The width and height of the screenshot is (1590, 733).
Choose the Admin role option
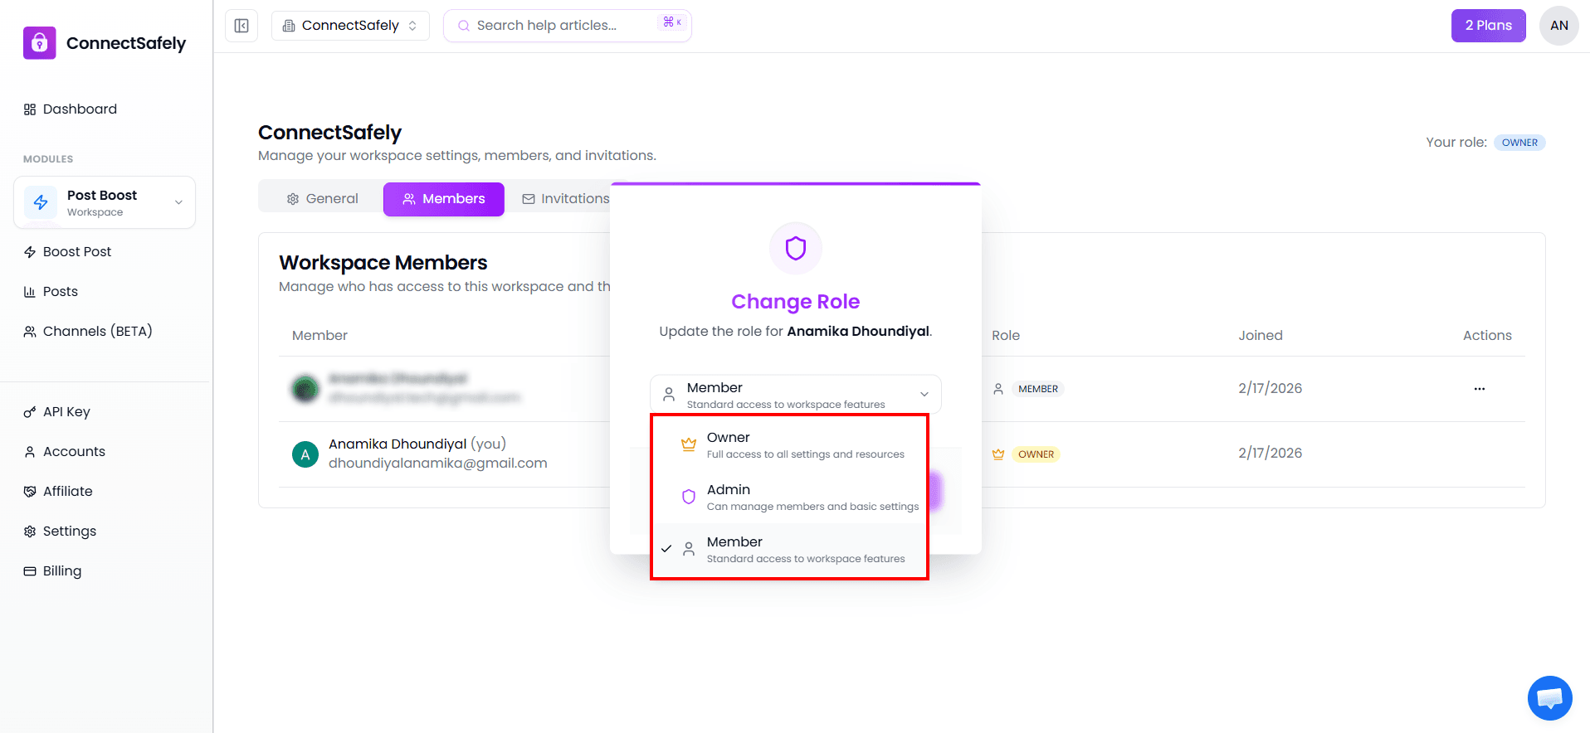pyautogui.click(x=788, y=497)
